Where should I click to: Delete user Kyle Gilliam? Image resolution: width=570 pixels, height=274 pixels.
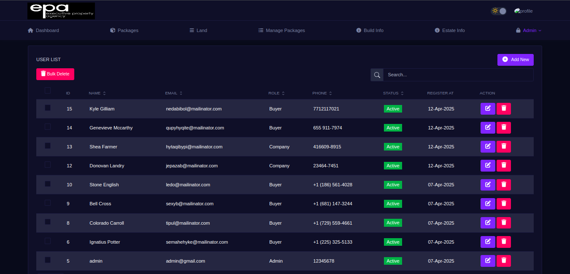point(504,109)
